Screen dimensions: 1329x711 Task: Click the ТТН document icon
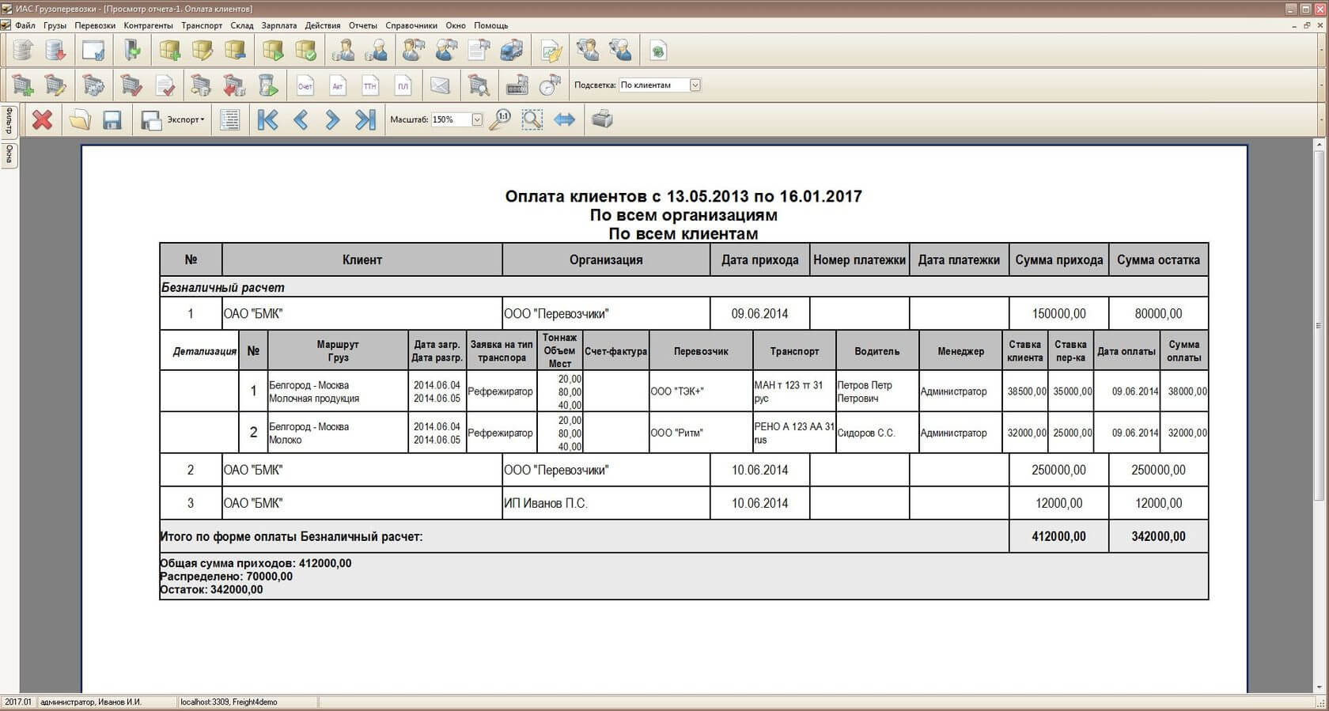pyautogui.click(x=370, y=85)
